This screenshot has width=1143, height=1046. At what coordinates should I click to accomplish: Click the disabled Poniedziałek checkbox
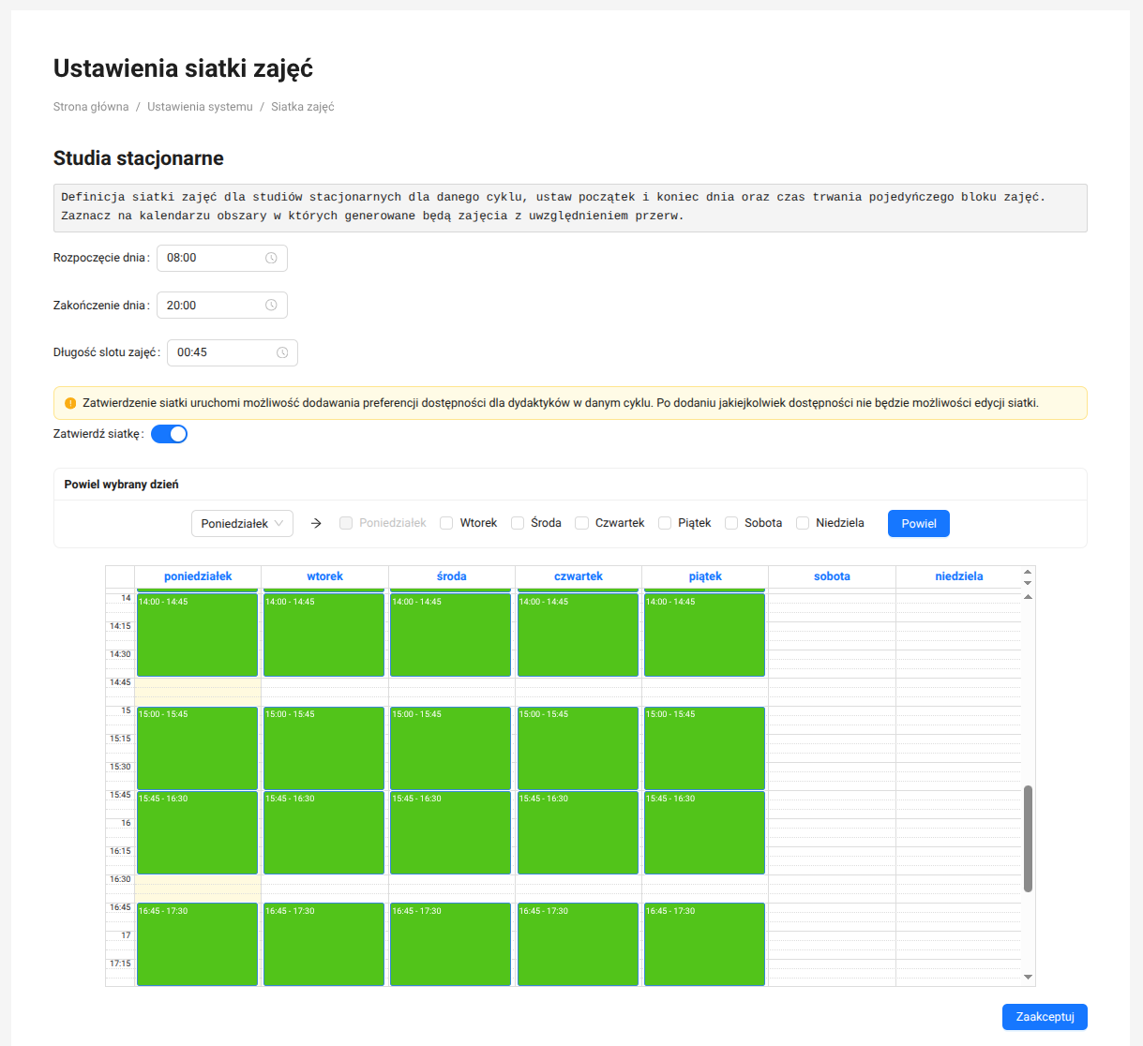pos(346,523)
